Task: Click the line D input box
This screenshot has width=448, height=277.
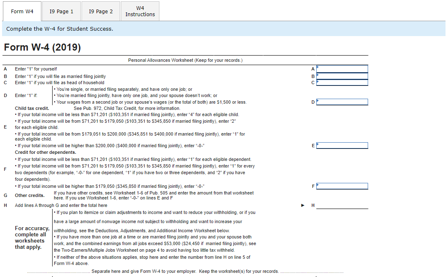Action: pos(342,102)
